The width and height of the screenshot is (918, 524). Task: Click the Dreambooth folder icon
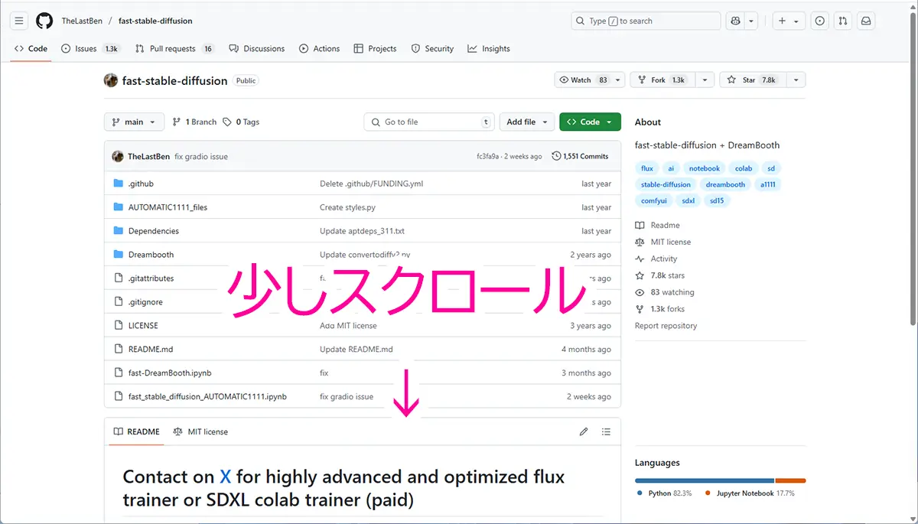tap(118, 254)
